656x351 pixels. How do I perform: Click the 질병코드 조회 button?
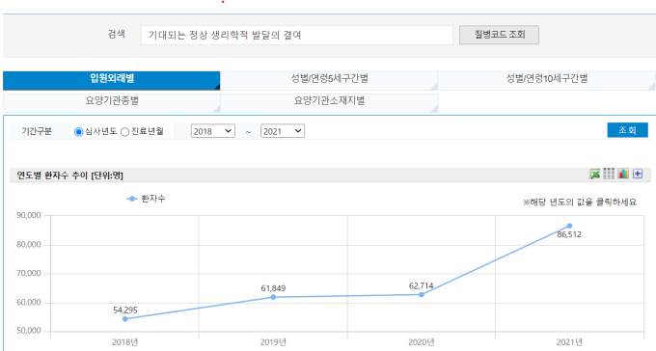[499, 35]
